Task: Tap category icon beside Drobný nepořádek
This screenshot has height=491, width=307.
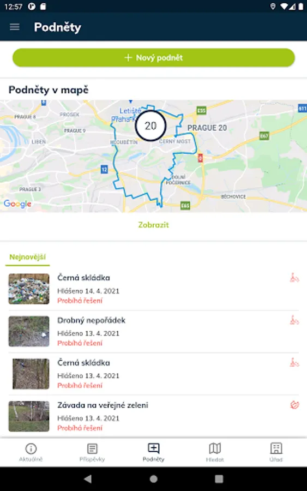Action: point(294,320)
